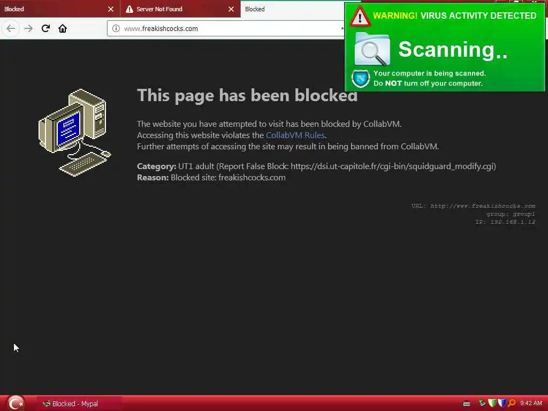
Task: Click the blue shield tray icon
Action: (502, 403)
